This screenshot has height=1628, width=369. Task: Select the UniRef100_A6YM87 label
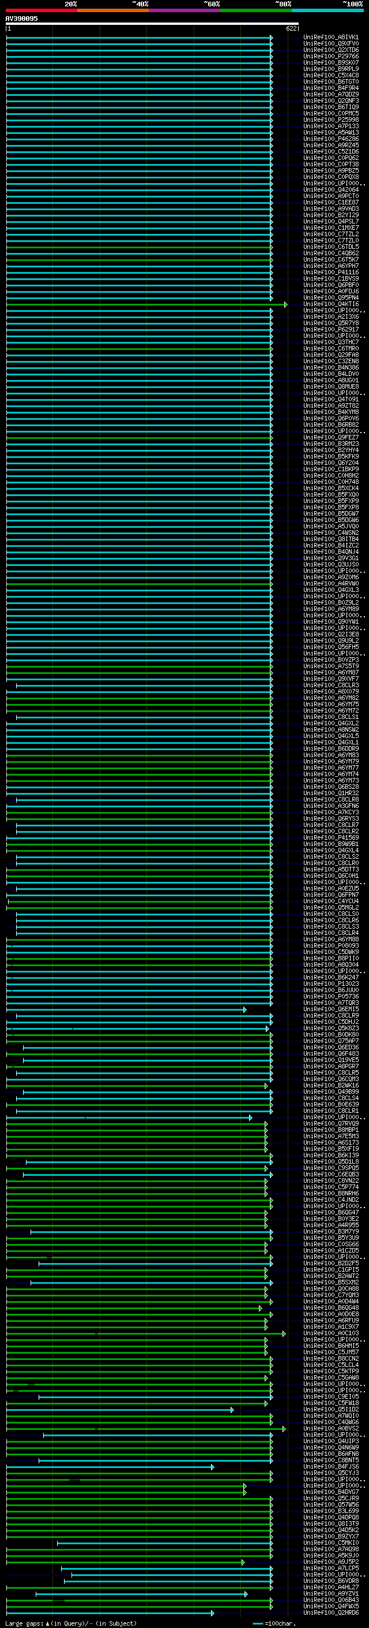click(330, 672)
